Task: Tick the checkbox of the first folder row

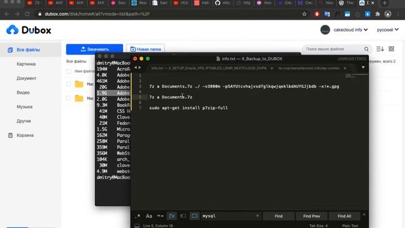Action: coord(68,84)
